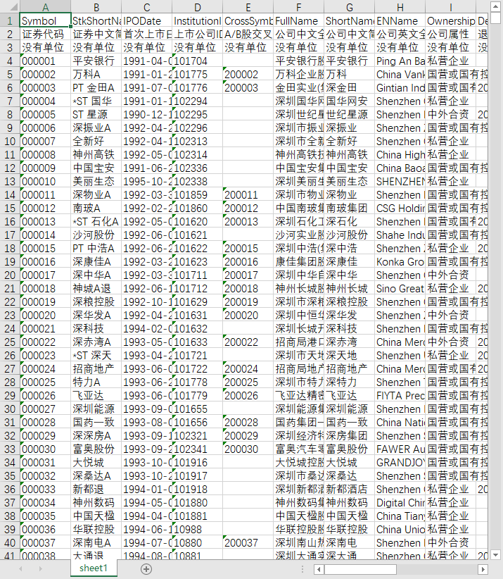Click the horizontal scrollbar thumb
503x579 pixels.
point(360,569)
